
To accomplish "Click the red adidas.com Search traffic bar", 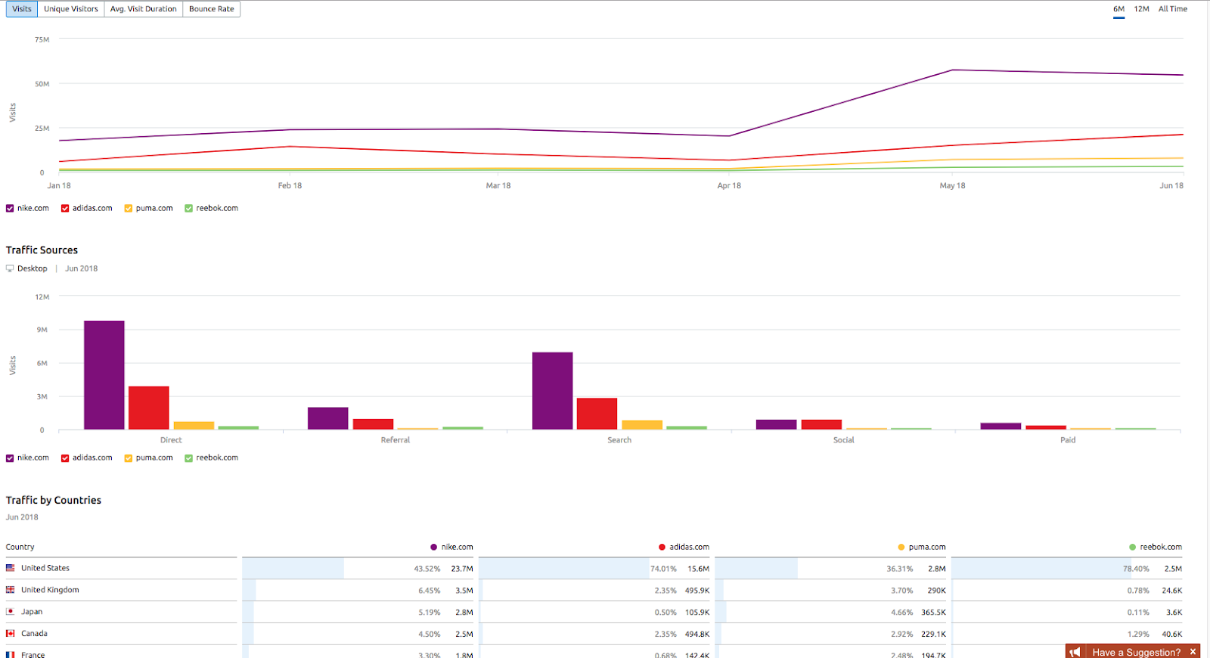I will (597, 414).
